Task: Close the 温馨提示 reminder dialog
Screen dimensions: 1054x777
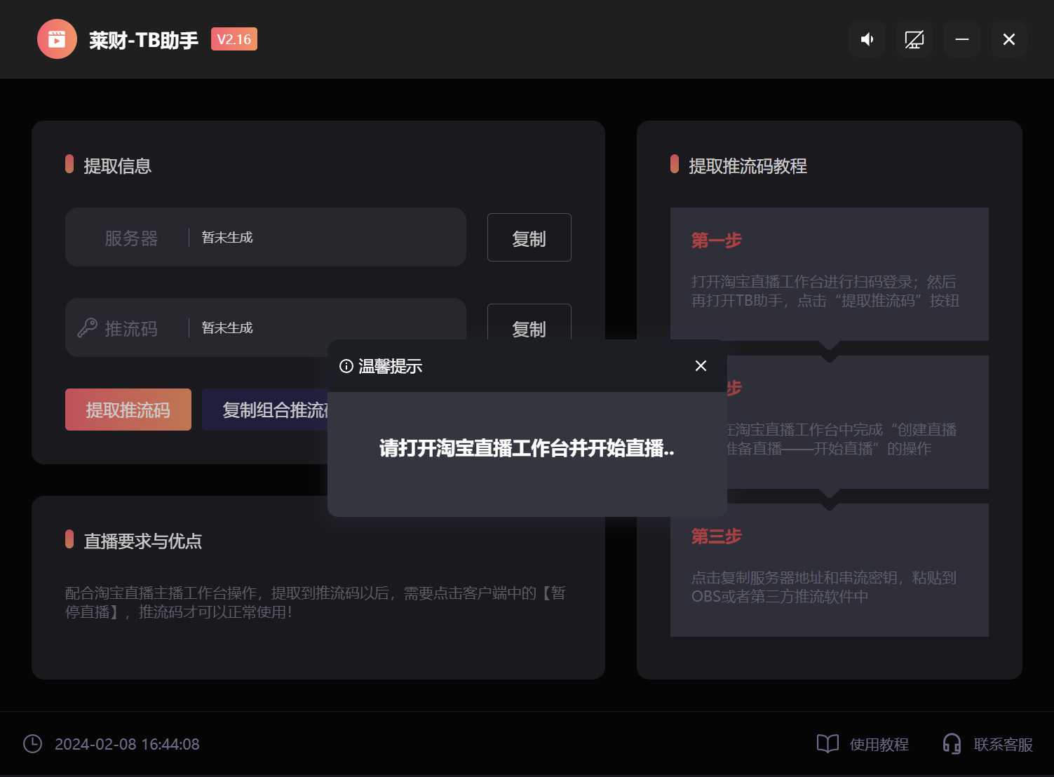Action: click(701, 365)
